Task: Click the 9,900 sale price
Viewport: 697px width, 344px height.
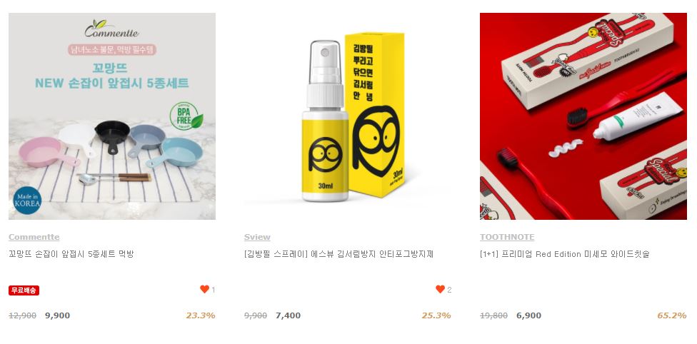Action: 57,315
